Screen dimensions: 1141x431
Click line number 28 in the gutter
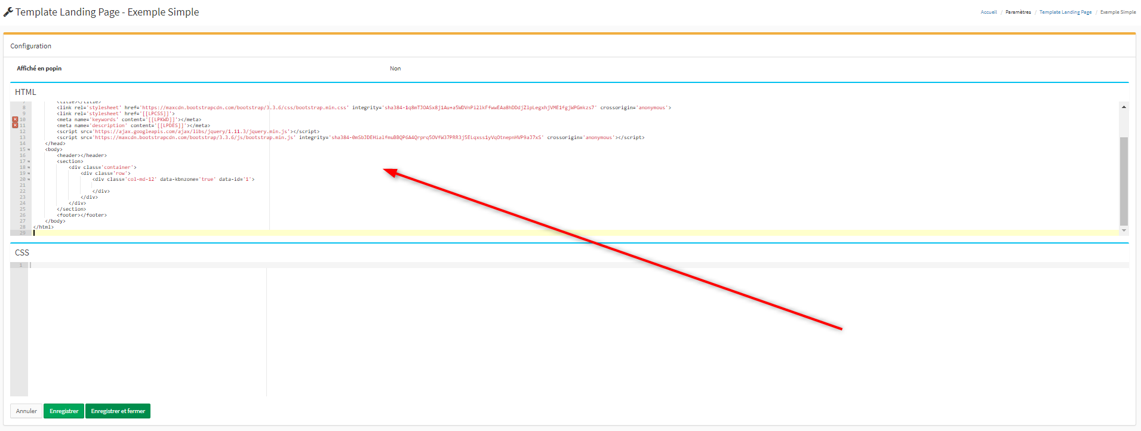[x=23, y=227]
